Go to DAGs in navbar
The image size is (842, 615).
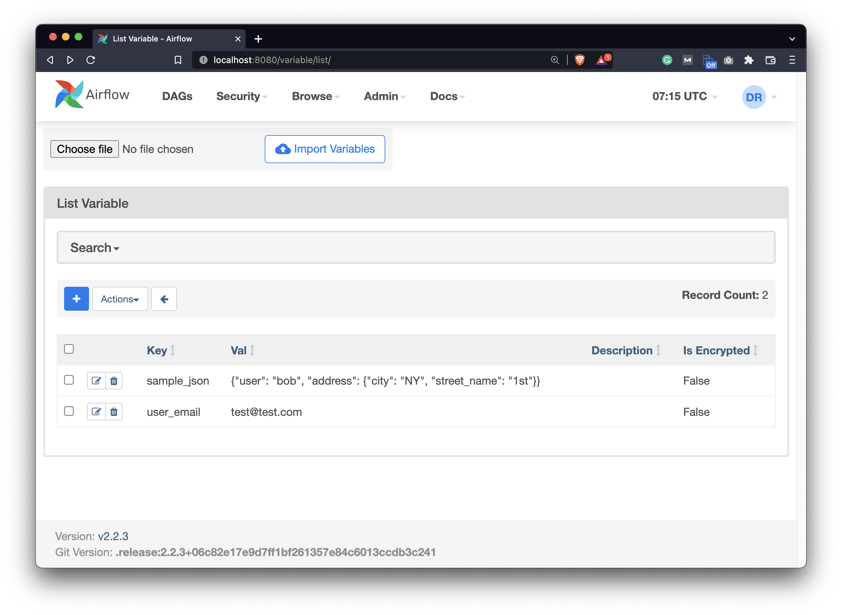pos(177,97)
